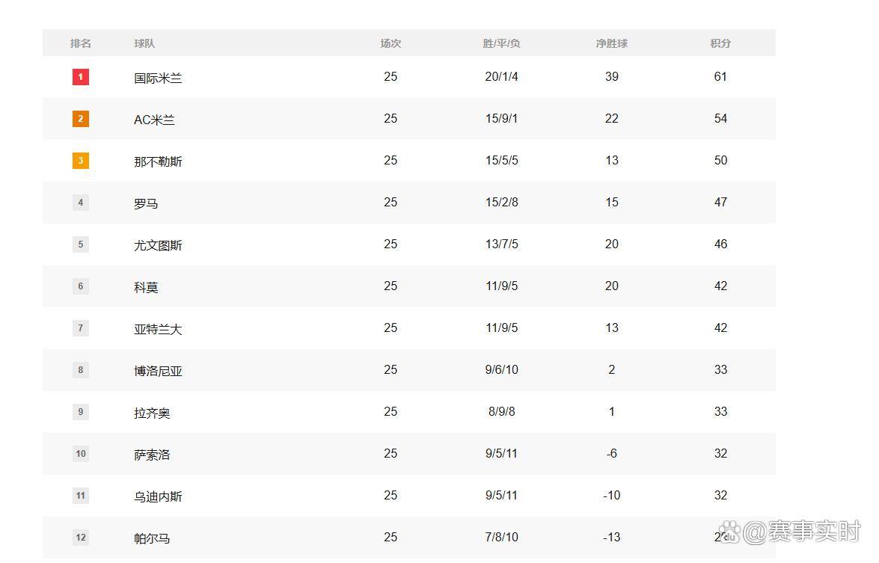Open the 亚特兰大 team link
Screen dimensions: 879x563
coord(158,329)
